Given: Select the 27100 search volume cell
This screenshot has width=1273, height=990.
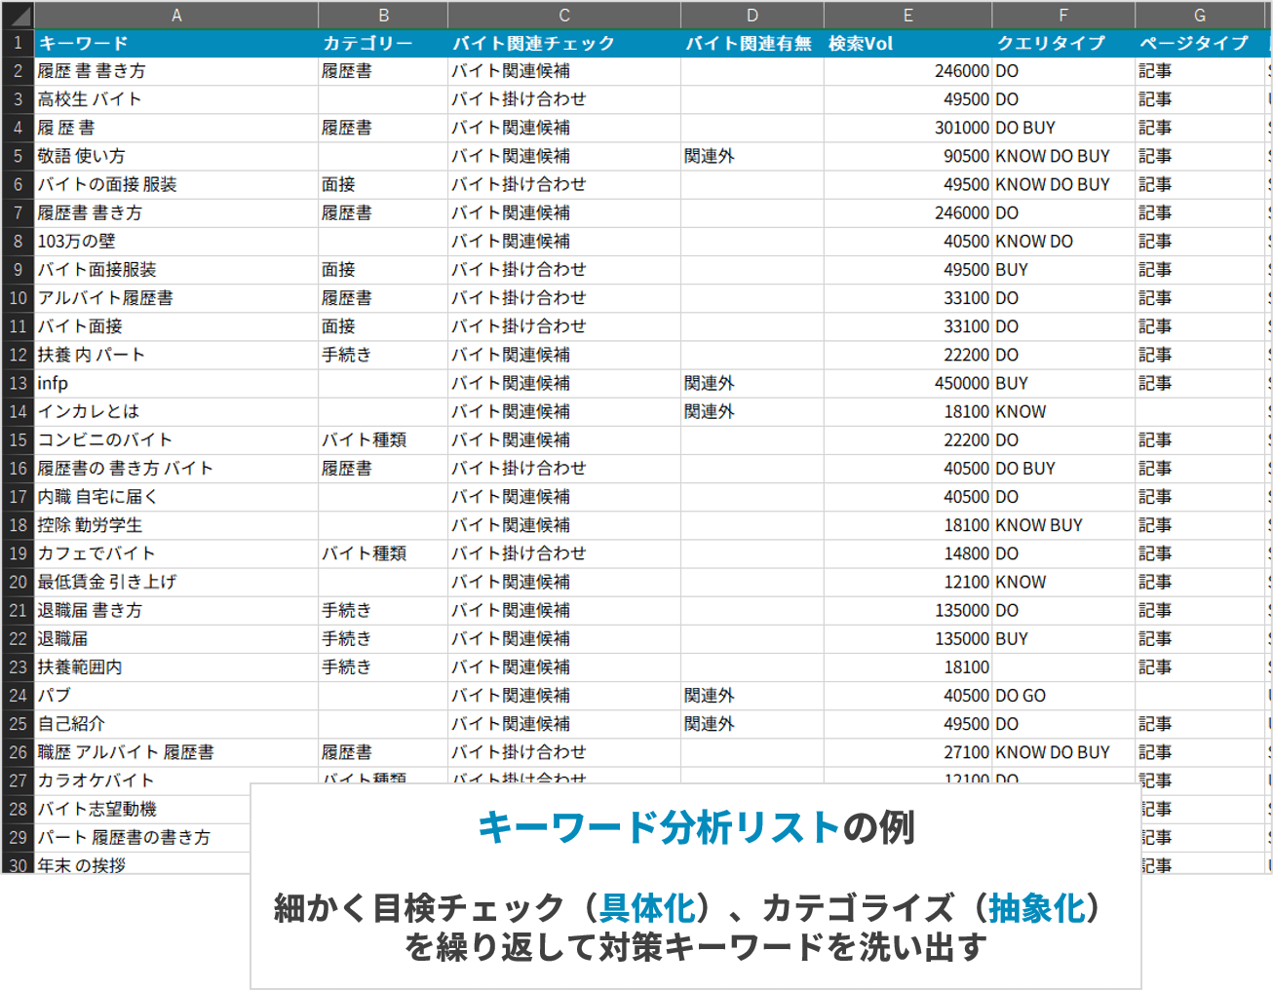Looking at the screenshot, I should (x=908, y=752).
